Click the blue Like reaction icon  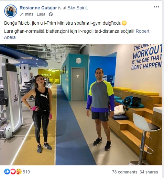pyautogui.click(x=7, y=172)
